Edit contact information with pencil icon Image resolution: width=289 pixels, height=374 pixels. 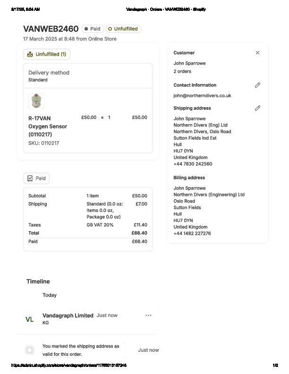pos(257,85)
